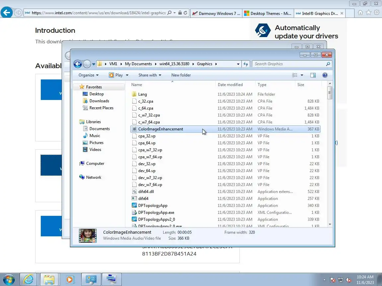Open Downloads in the Favorites list
The image size is (382, 286).
point(99,101)
